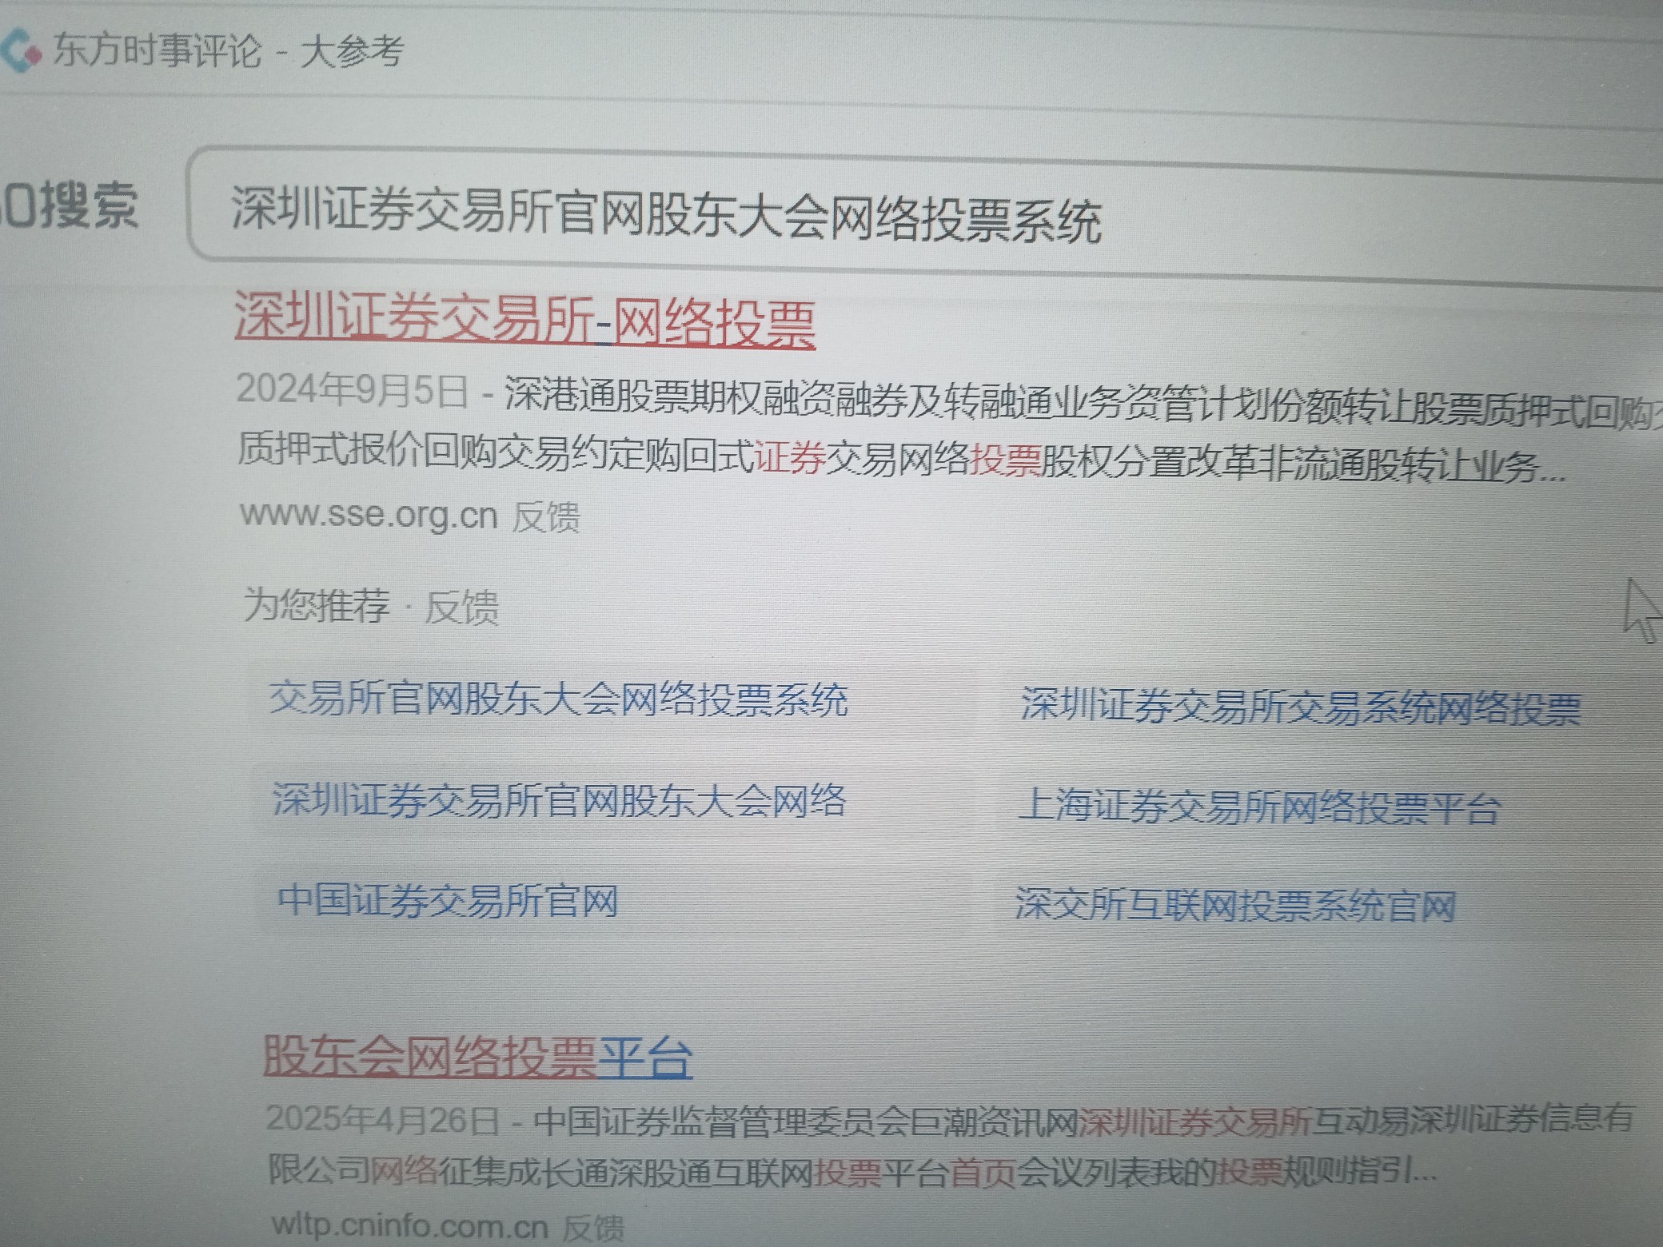The height and width of the screenshot is (1247, 1663).
Task: Focus the search input with 深圳证券交易所官网 query
Action: pos(925,217)
